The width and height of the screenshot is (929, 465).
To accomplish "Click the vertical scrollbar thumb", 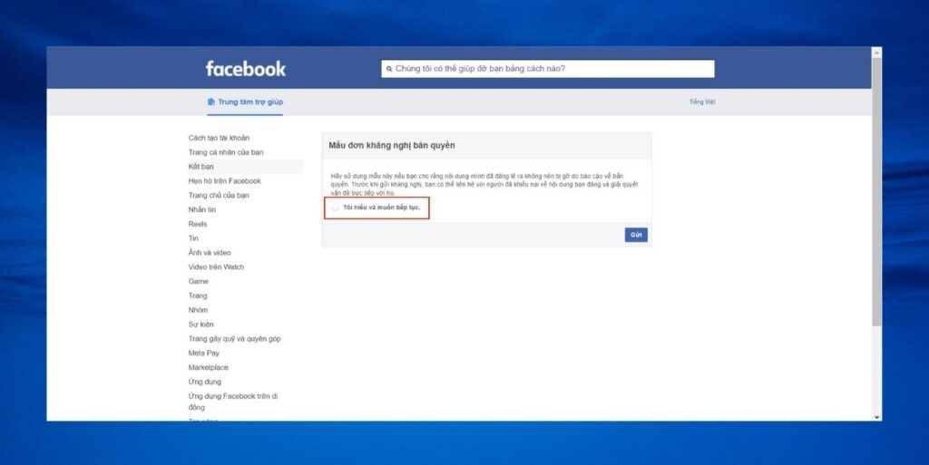I will [x=875, y=190].
